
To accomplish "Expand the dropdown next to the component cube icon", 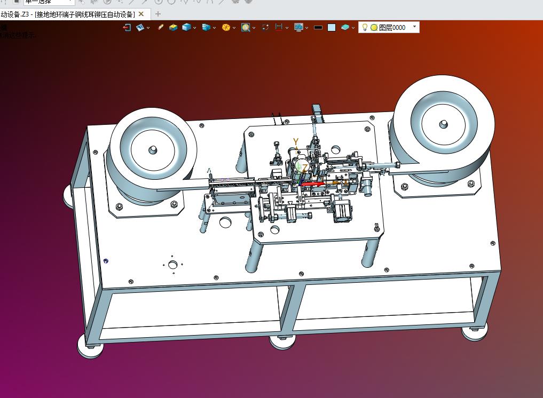I will [214, 28].
